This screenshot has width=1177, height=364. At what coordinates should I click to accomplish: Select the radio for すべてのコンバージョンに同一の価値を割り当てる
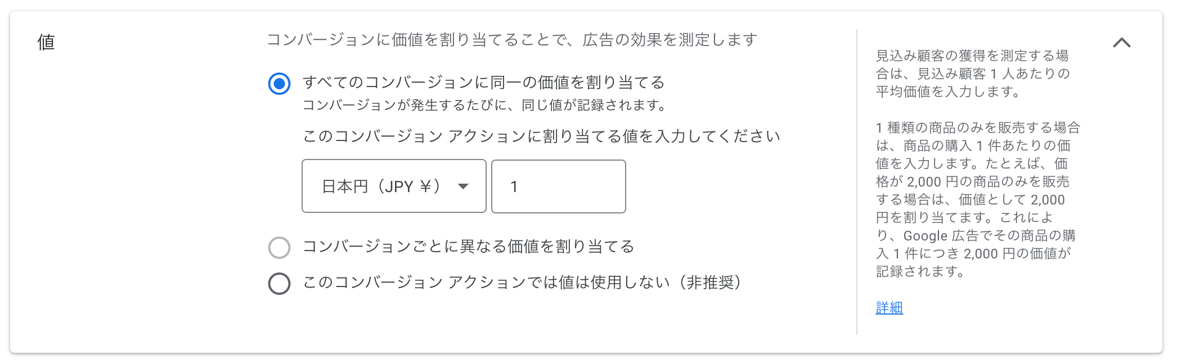pyautogui.click(x=279, y=84)
